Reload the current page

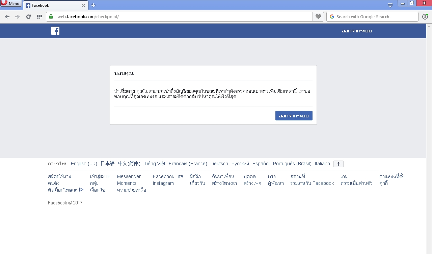[29, 17]
